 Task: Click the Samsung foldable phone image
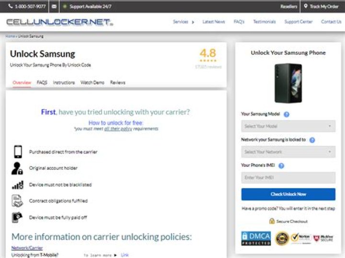[x=288, y=82]
